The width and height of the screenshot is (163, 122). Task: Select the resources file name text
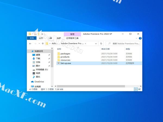pos(65,60)
